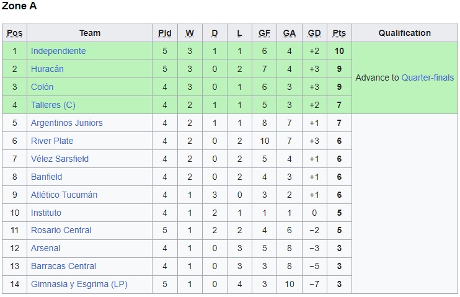Open the Independiente team link
The height and width of the screenshot is (297, 460).
pos(58,51)
